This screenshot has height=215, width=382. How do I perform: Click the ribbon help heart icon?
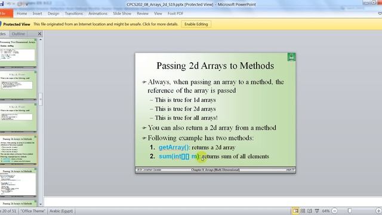point(380,14)
